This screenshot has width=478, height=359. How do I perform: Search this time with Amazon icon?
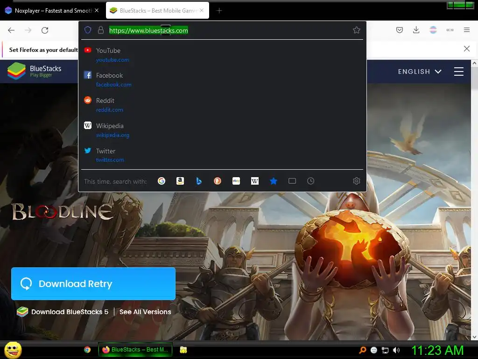(180, 181)
